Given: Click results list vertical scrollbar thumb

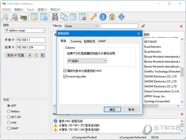Looking at the screenshot, I should coord(182,72).
